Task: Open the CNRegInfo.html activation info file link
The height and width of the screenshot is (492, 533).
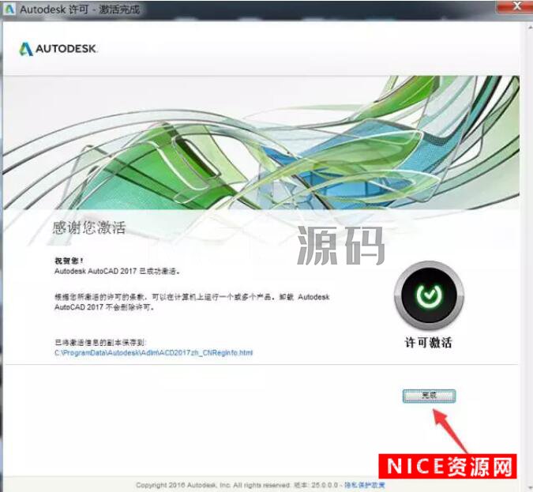Action: point(154,352)
